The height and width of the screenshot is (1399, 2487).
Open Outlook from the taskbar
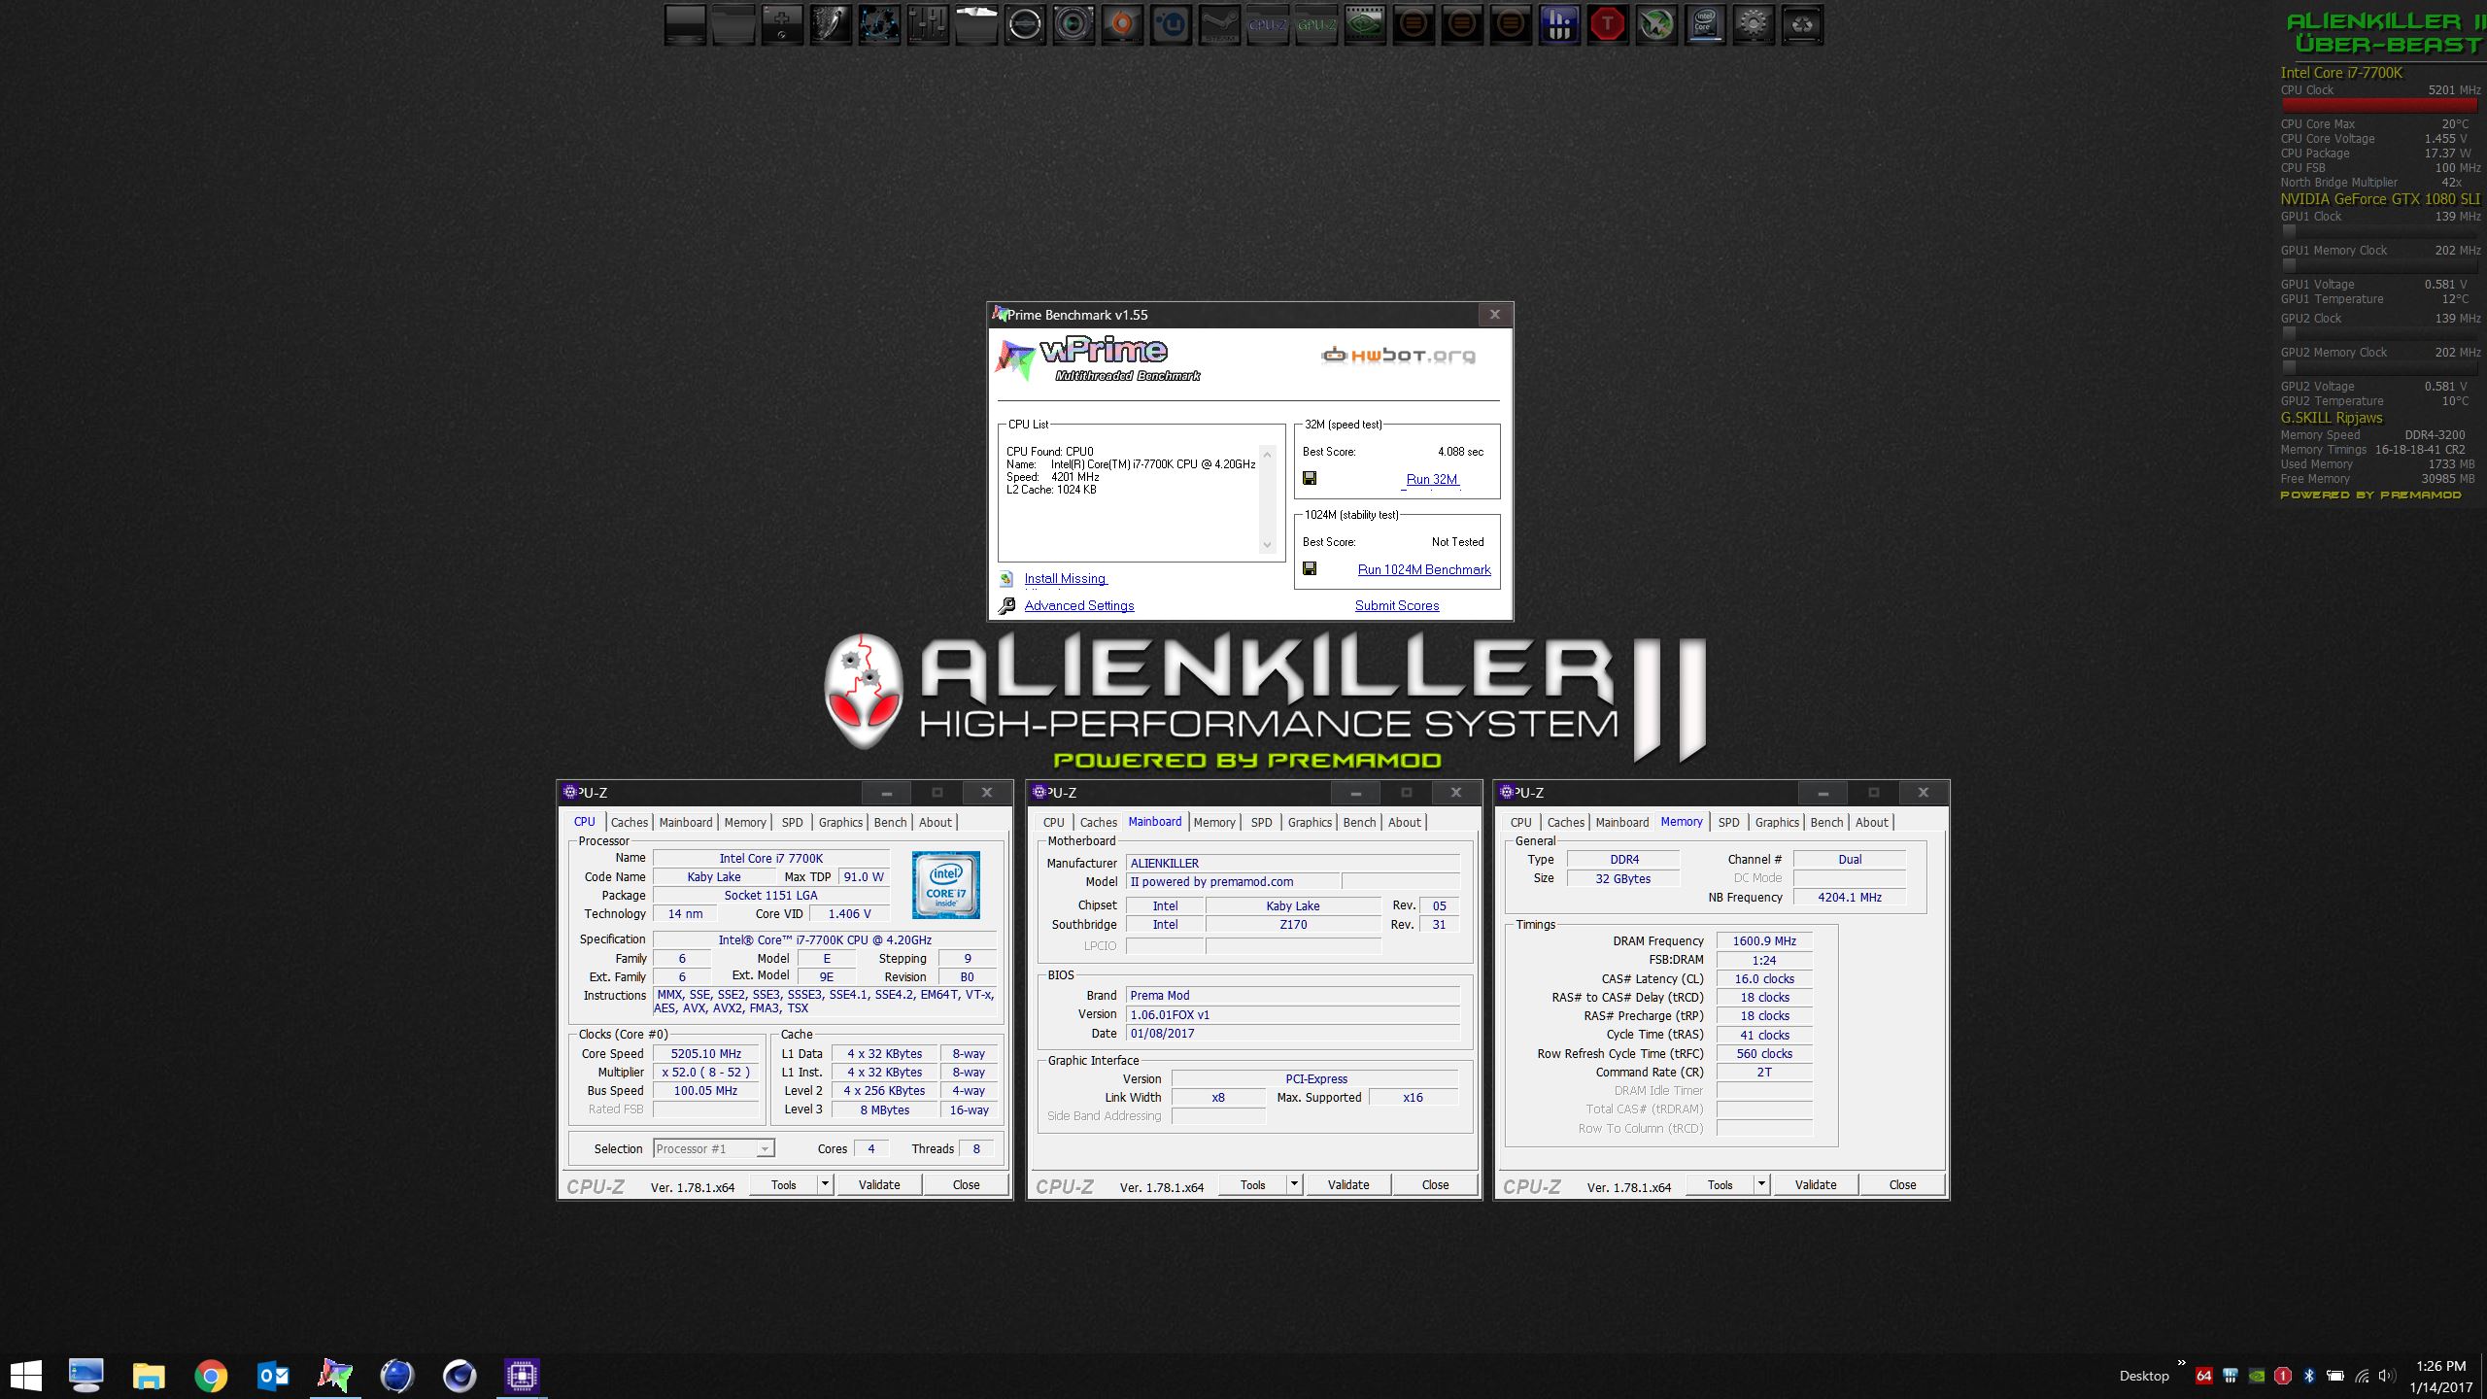273,1375
